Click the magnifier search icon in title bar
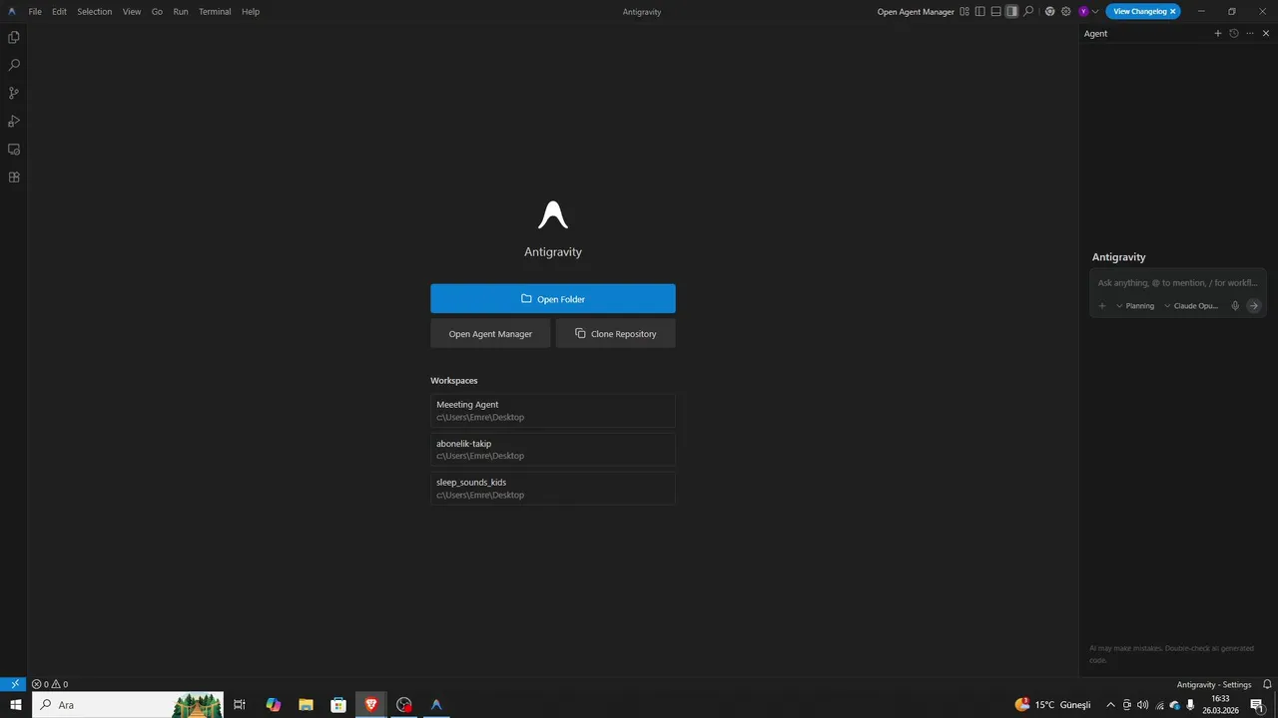 point(1028,11)
